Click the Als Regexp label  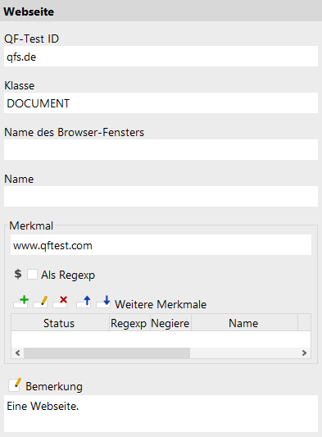(68, 275)
